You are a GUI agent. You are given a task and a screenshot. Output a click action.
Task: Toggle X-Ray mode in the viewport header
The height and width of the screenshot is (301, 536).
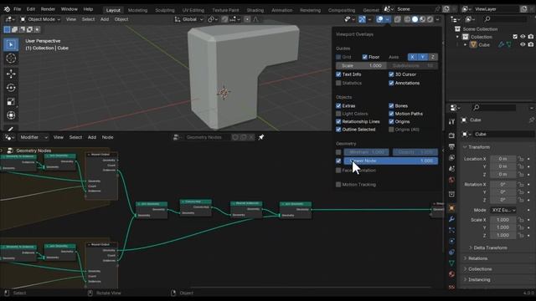click(397, 19)
